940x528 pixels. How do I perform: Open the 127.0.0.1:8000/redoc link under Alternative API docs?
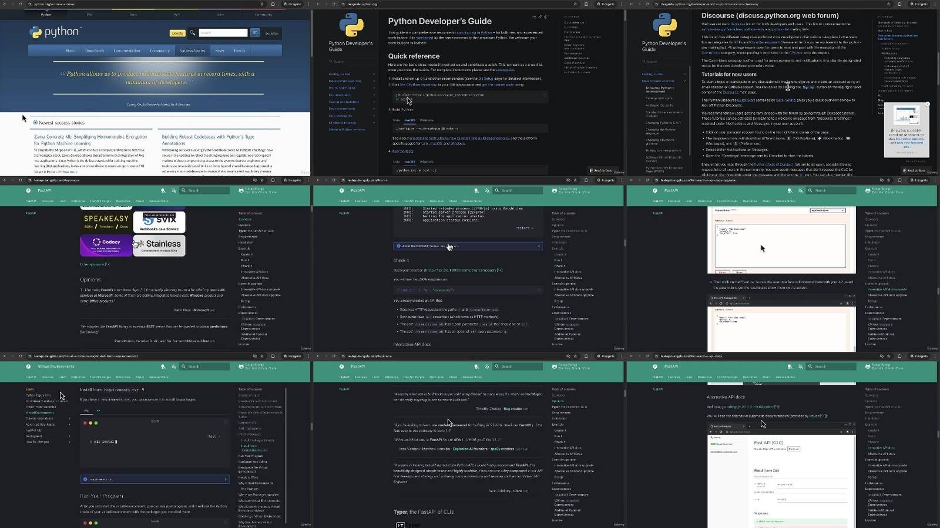754,406
